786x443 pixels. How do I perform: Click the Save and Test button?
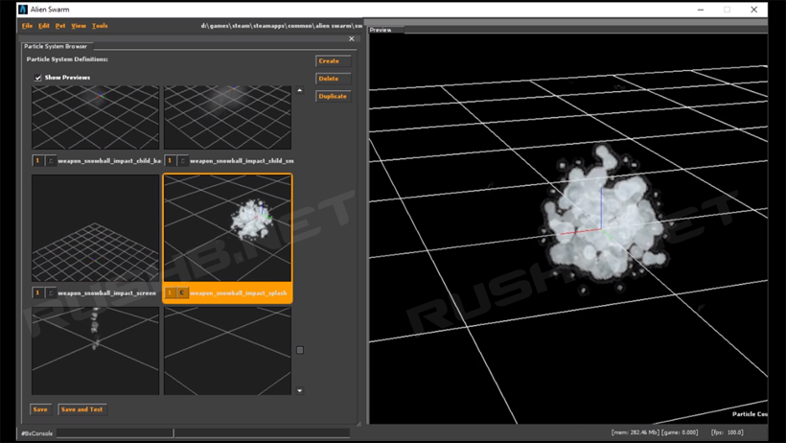coord(81,409)
